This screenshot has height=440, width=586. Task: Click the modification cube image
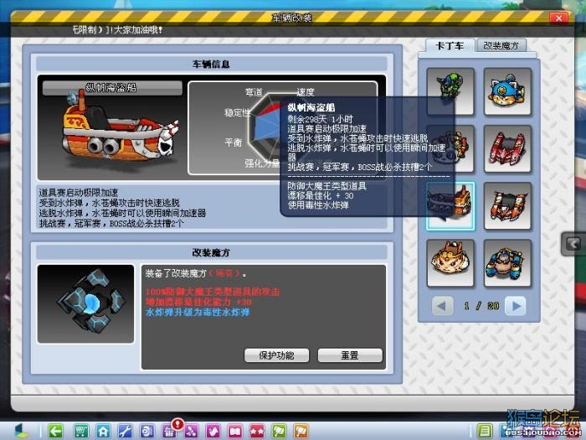pos(85,303)
